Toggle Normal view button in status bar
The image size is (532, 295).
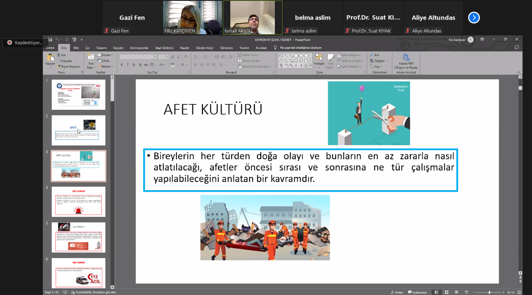coord(436,292)
